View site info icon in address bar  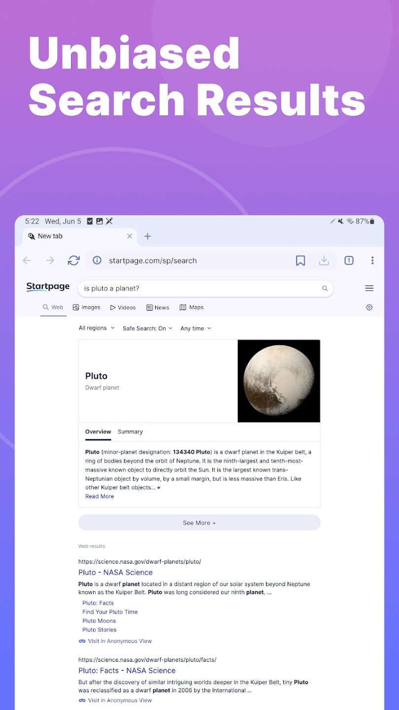(x=97, y=260)
